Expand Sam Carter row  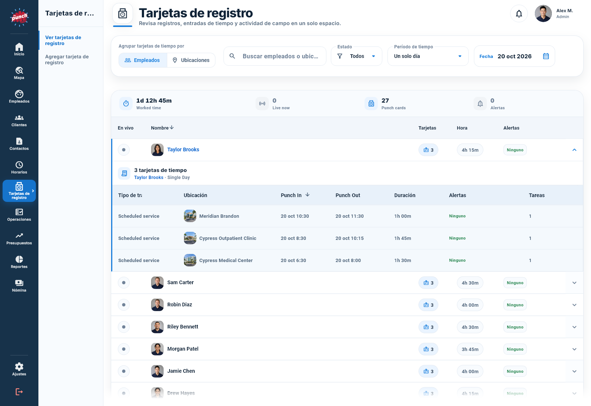[574, 283]
